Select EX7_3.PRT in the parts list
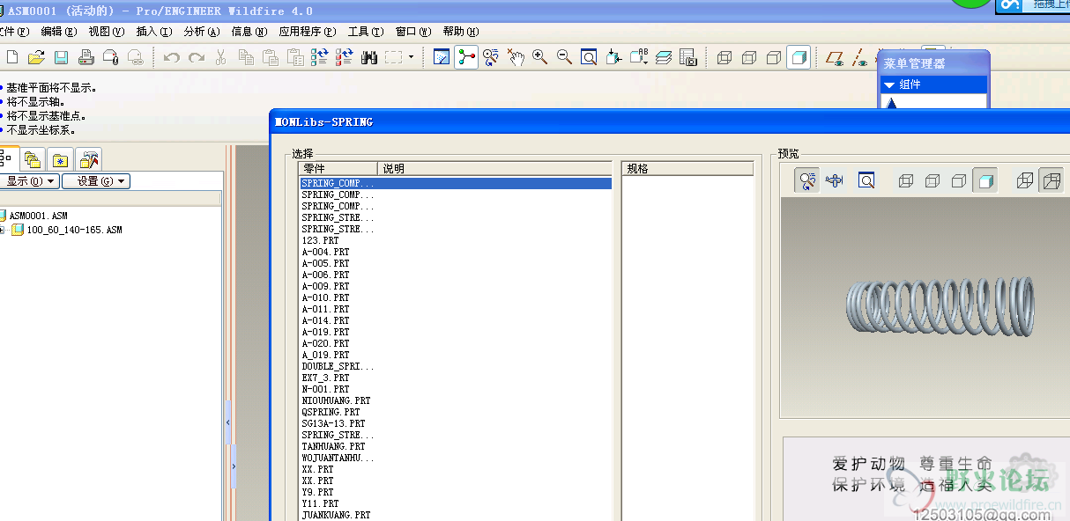The height and width of the screenshot is (521, 1070). click(325, 378)
